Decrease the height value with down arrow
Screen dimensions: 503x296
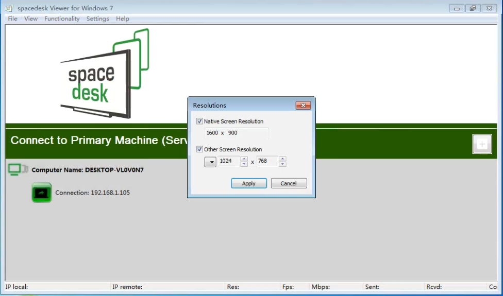click(282, 164)
